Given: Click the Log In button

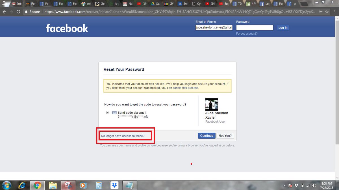Looking at the screenshot, I should click(283, 28).
